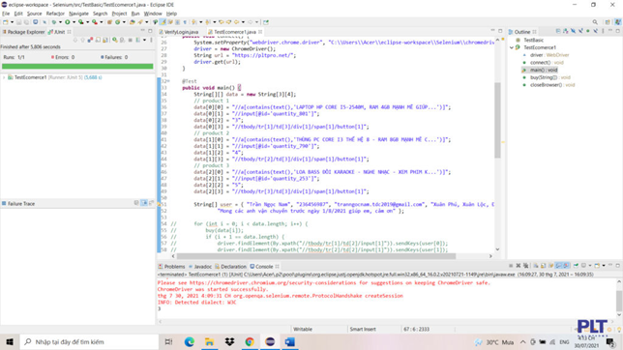Toggle Show Console When Standard Error Changes
Viewport: 623px width, 350px height.
tap(567, 265)
